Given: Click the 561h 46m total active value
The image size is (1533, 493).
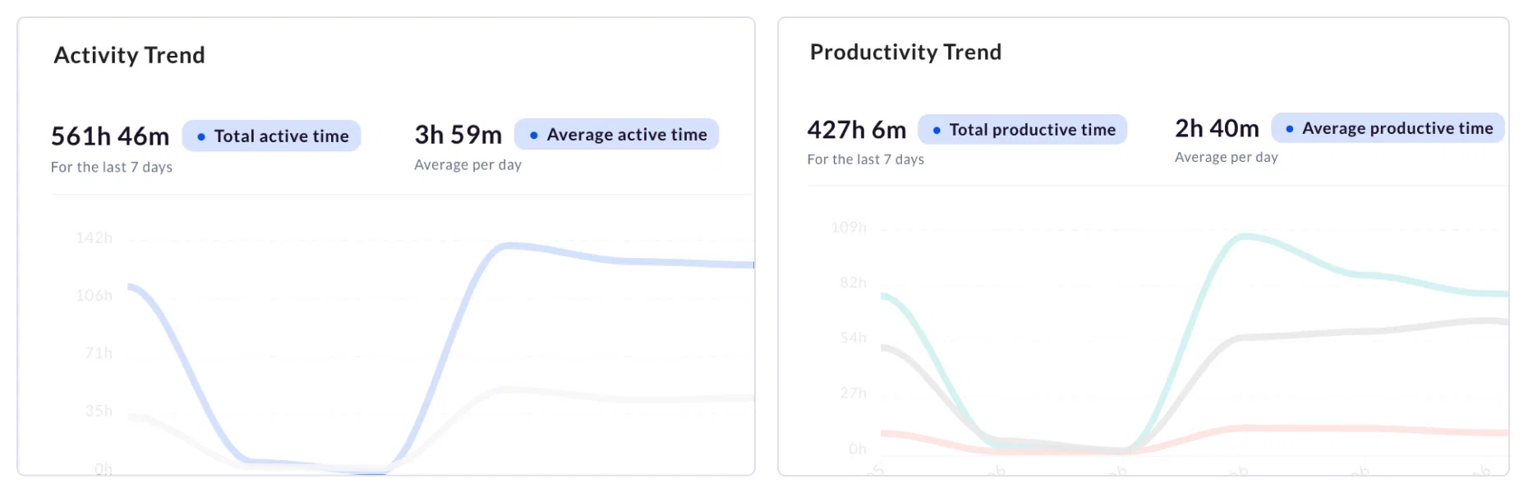Looking at the screenshot, I should pyautogui.click(x=110, y=136).
